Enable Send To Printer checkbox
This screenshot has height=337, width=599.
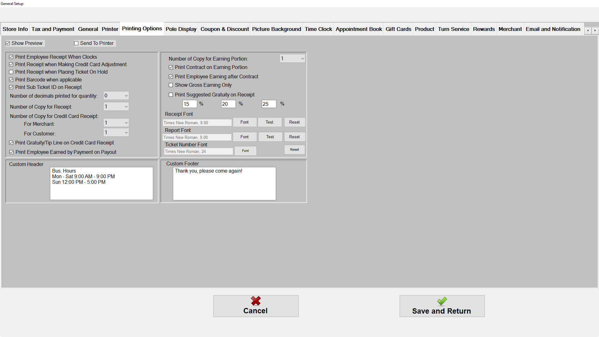coord(76,43)
